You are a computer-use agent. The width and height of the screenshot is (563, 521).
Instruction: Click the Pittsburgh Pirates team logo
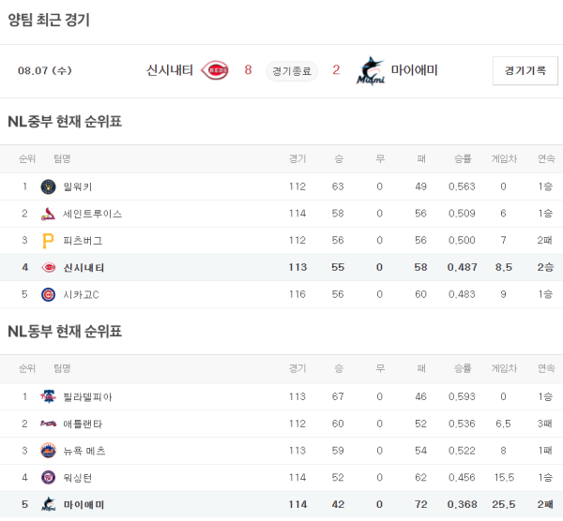tap(48, 241)
